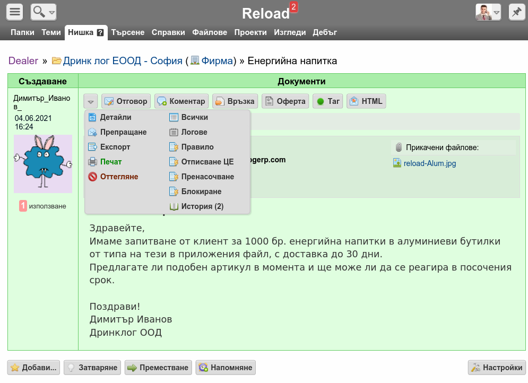Open the hamburger main menu
528x383 pixels.
tap(15, 12)
